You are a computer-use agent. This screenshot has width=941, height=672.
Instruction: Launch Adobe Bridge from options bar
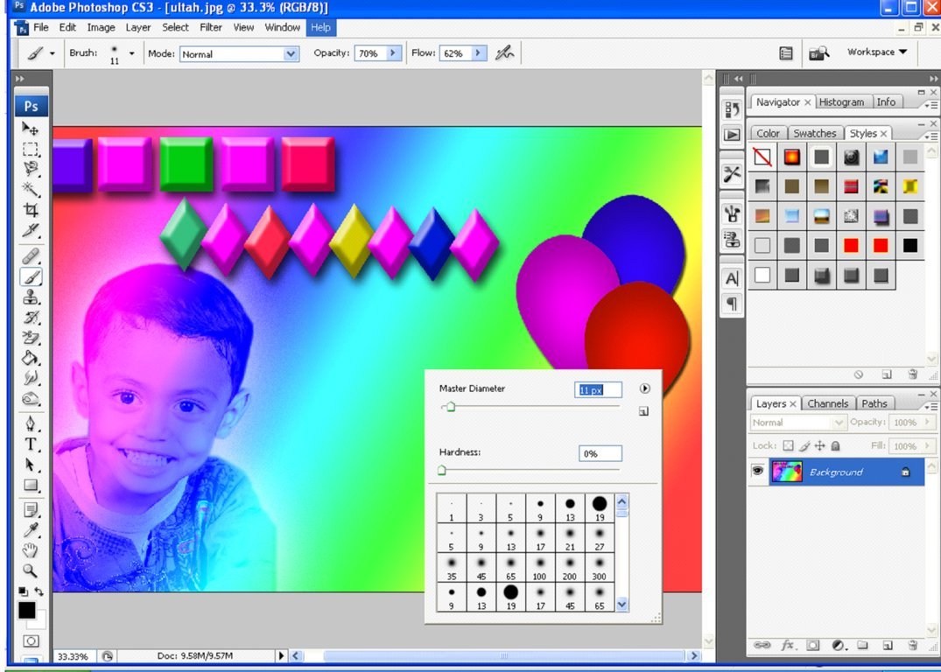[819, 52]
